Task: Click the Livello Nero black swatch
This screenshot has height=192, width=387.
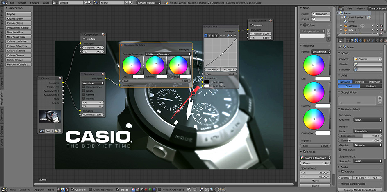Action: pyautogui.click(x=207, y=82)
